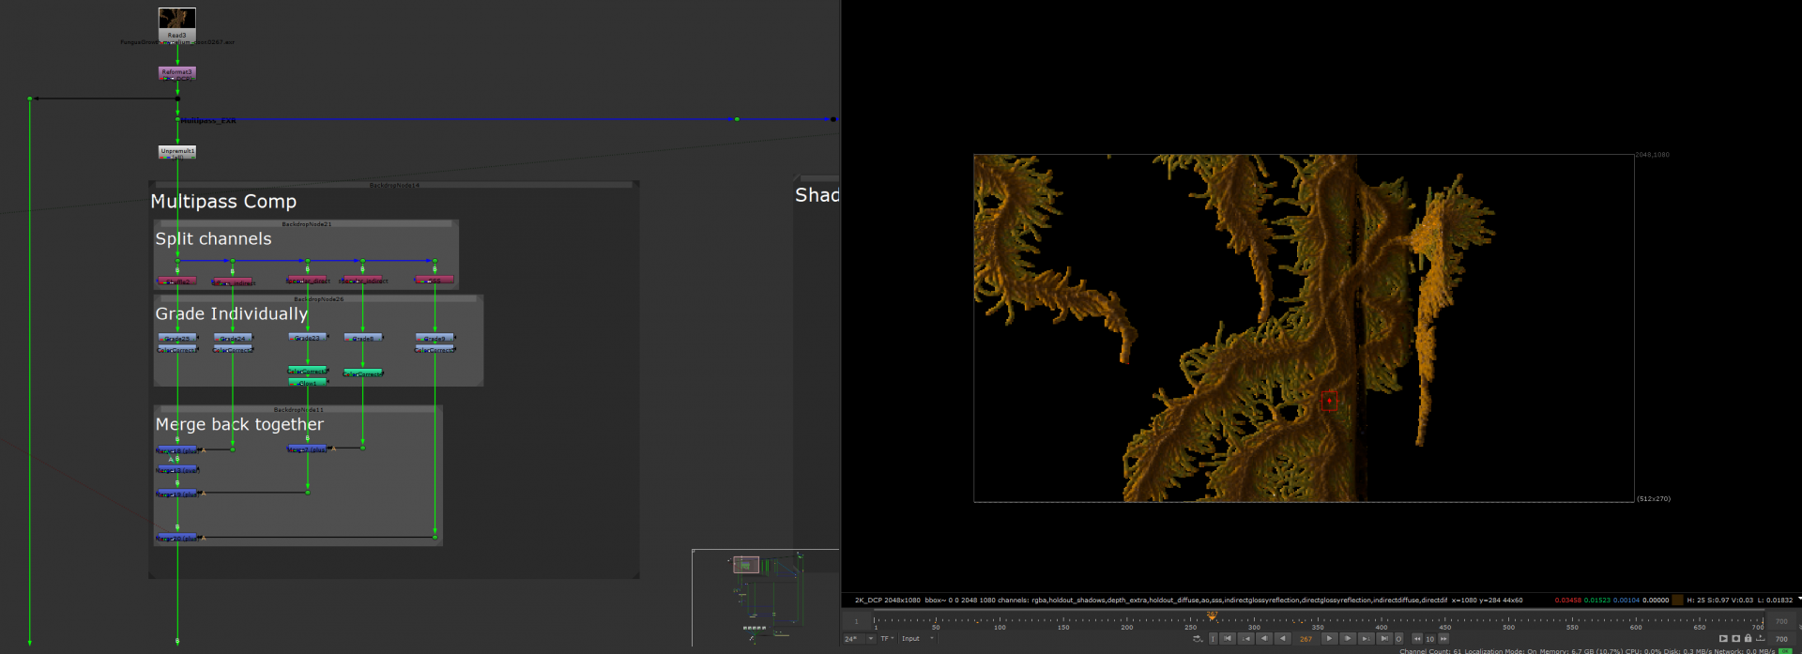The image size is (1802, 654).
Task: Jump to the first frame
Action: pos(1227,639)
